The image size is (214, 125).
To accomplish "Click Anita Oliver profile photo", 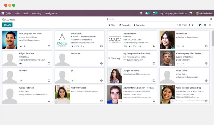I will 167,40.
